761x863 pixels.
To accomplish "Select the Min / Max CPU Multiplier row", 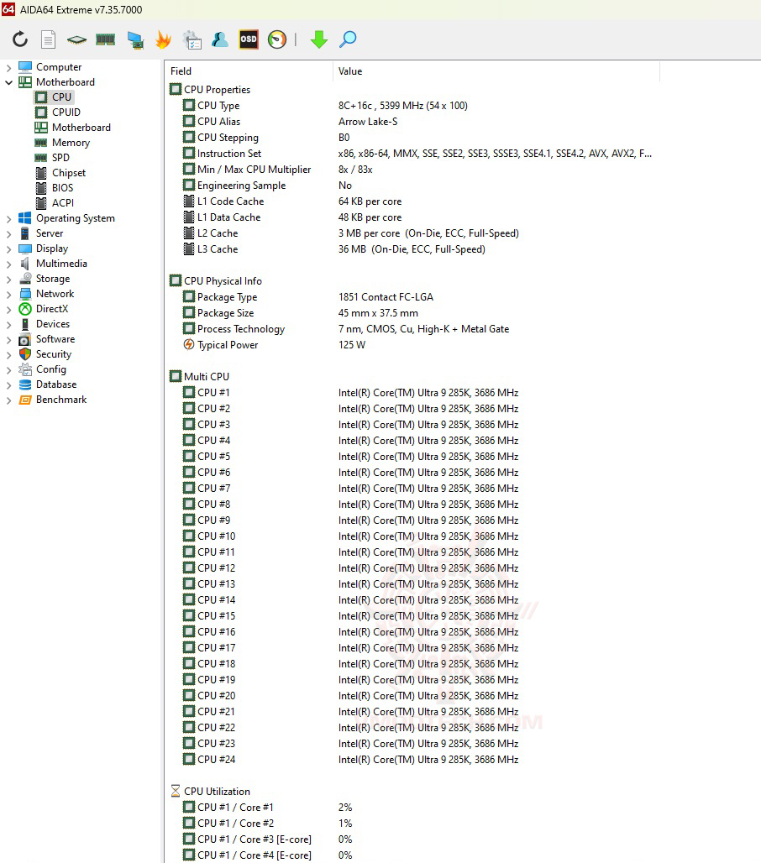I will coord(412,169).
